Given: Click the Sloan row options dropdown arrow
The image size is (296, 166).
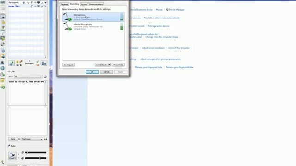Looking at the screenshot, I should 45,6.
